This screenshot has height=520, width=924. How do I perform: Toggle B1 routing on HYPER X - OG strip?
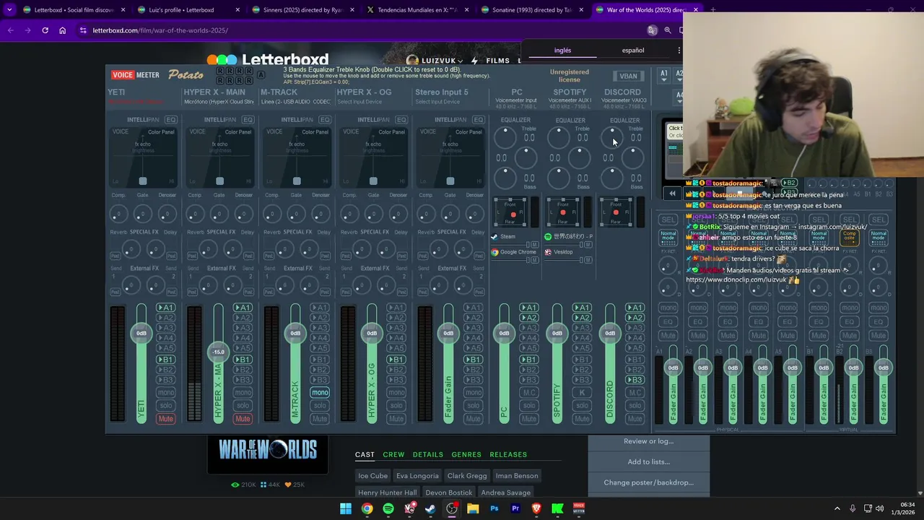tap(396, 360)
